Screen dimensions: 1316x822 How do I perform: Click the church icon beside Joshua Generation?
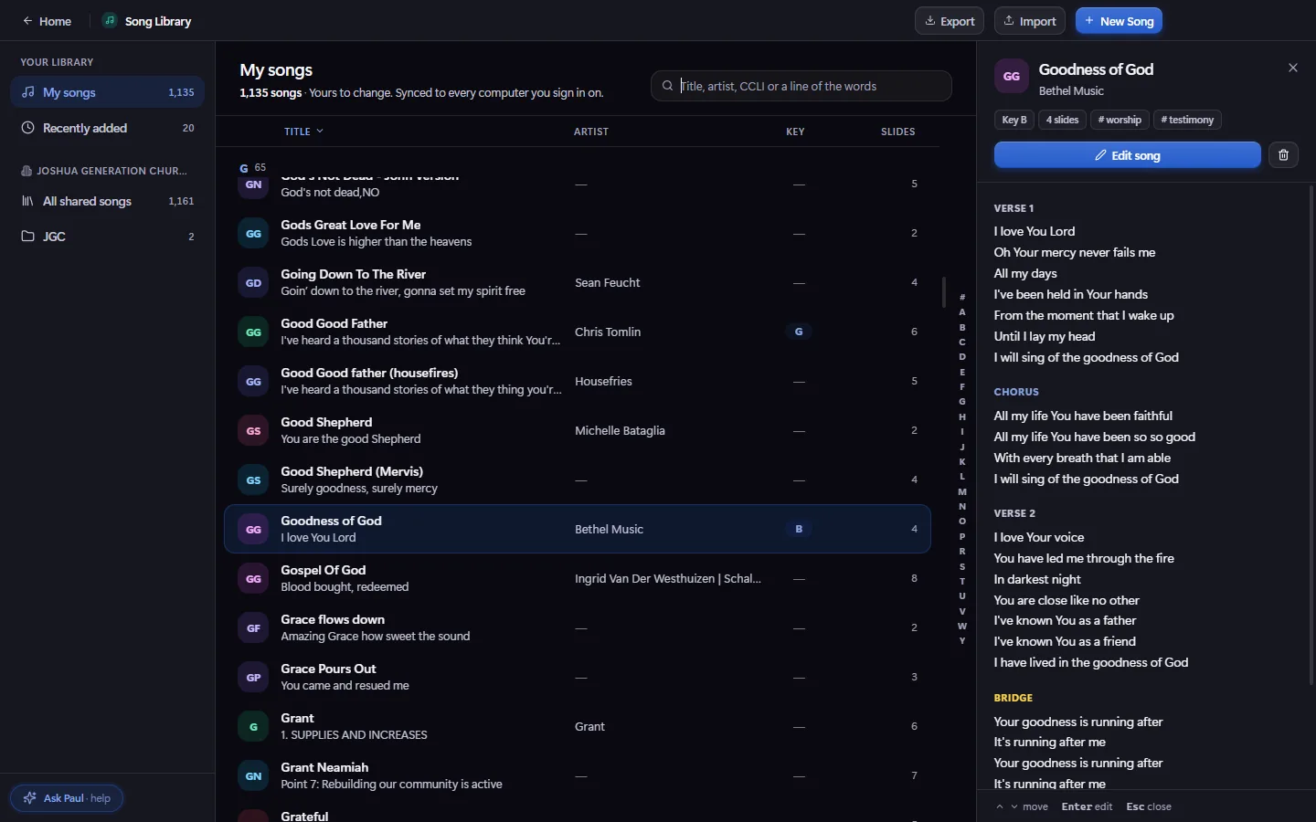(x=27, y=171)
